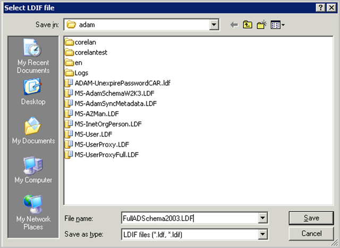The width and height of the screenshot is (340, 248).
Task: Click inside the File name text field
Action: point(189,218)
